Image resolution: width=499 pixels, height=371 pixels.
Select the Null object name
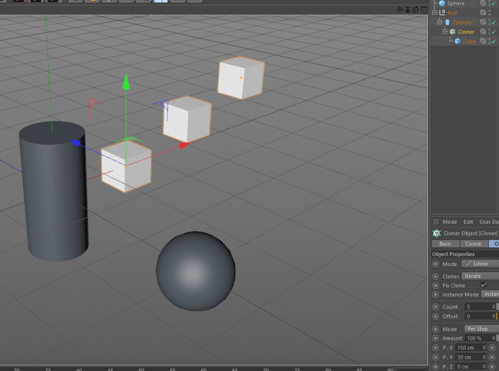pos(453,13)
